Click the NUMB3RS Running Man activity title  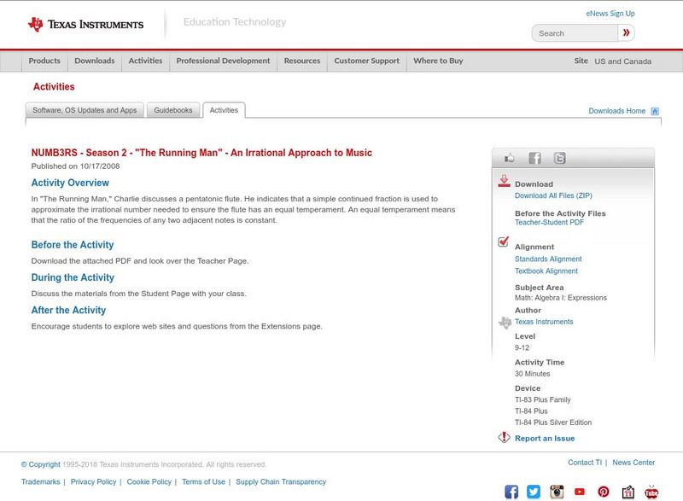(201, 153)
